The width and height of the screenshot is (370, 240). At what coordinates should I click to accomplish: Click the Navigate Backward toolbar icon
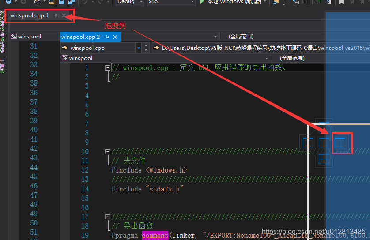coord(8,2)
